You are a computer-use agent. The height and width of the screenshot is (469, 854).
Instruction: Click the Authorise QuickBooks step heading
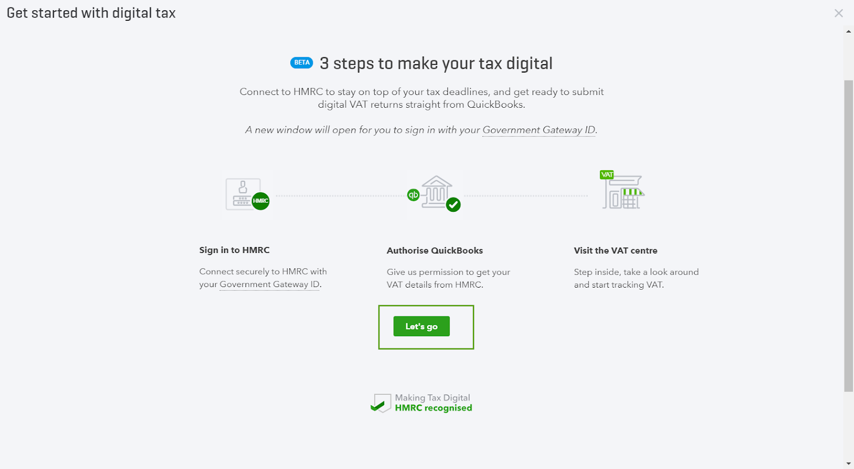pyautogui.click(x=434, y=250)
